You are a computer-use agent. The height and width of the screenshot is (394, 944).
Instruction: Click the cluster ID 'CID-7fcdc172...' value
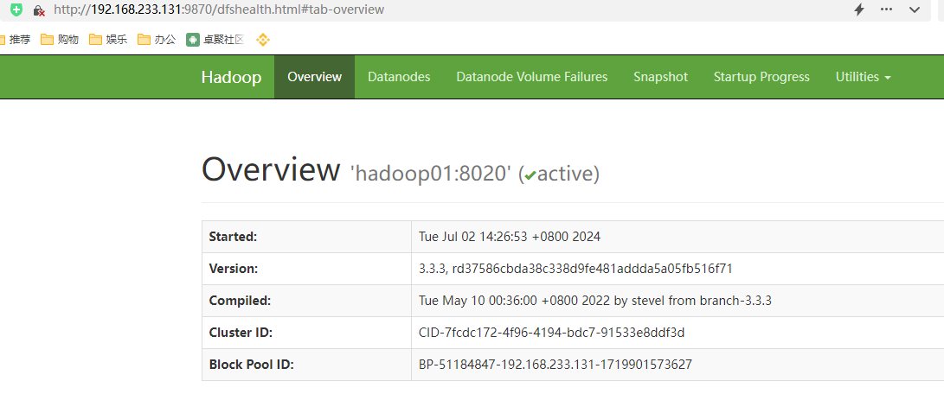[x=551, y=333]
